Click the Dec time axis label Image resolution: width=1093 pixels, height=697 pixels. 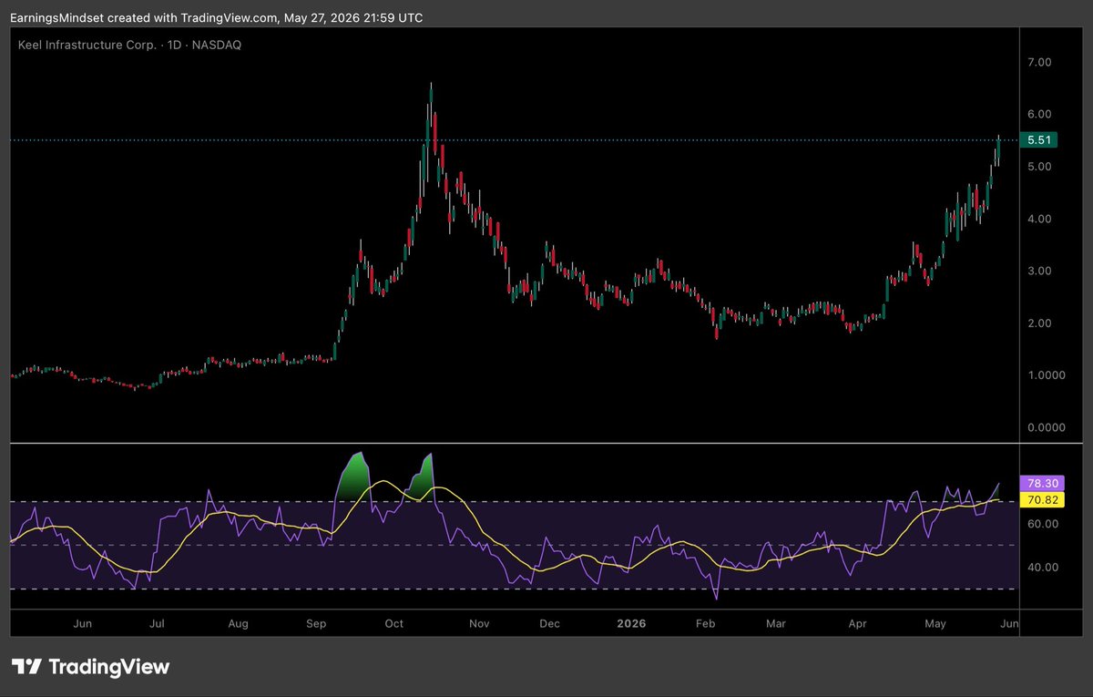[x=548, y=624]
